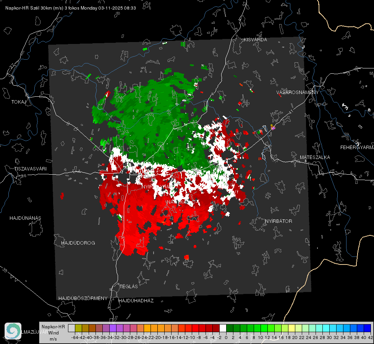374x344 pixels.
Task: Click the dark red swatch left of white
Action: pos(216,328)
